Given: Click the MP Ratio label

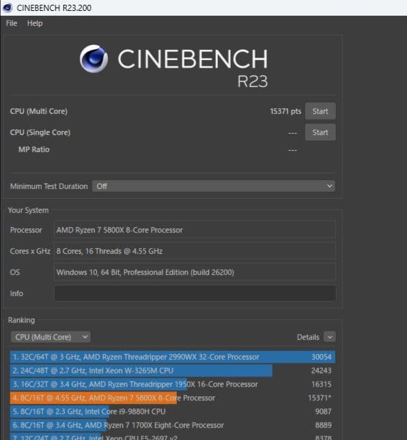Looking at the screenshot, I should [34, 149].
